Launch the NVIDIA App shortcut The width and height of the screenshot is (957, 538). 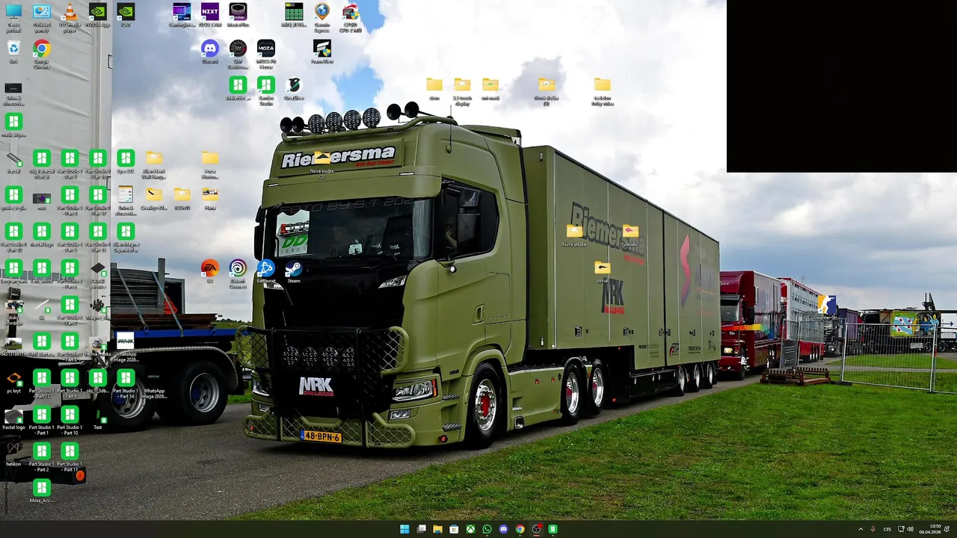tap(97, 16)
